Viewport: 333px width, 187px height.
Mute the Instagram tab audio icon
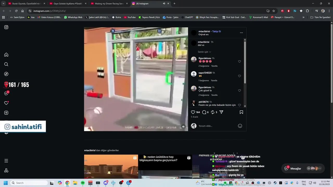coord(164,4)
